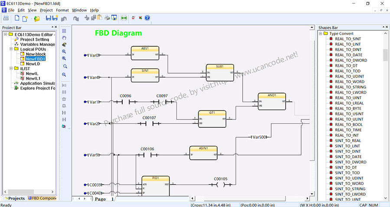
Task: Open Print Preview from the toolbar
Action: click(x=114, y=18)
